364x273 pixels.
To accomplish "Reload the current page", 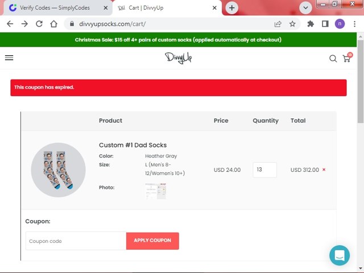I will 39,24.
